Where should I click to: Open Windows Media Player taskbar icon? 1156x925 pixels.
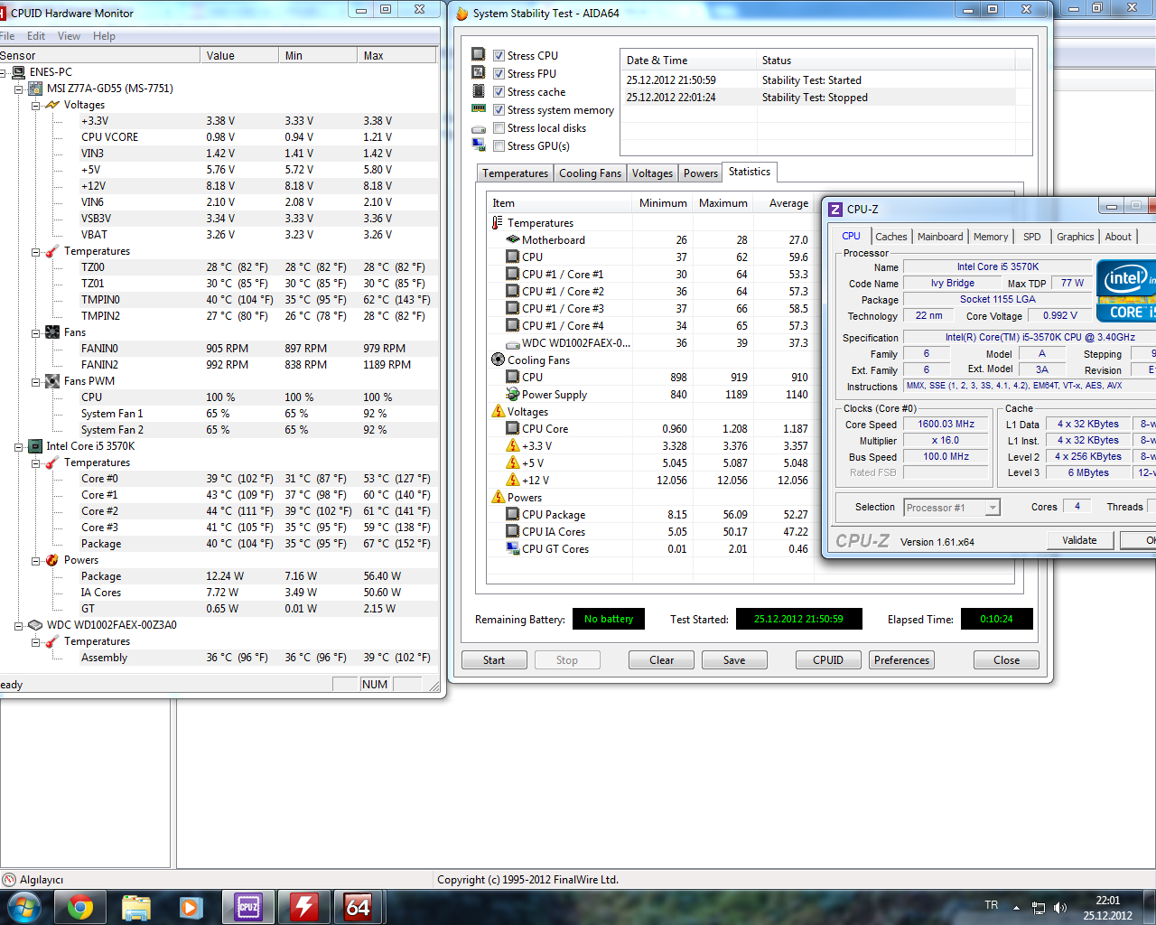[191, 907]
